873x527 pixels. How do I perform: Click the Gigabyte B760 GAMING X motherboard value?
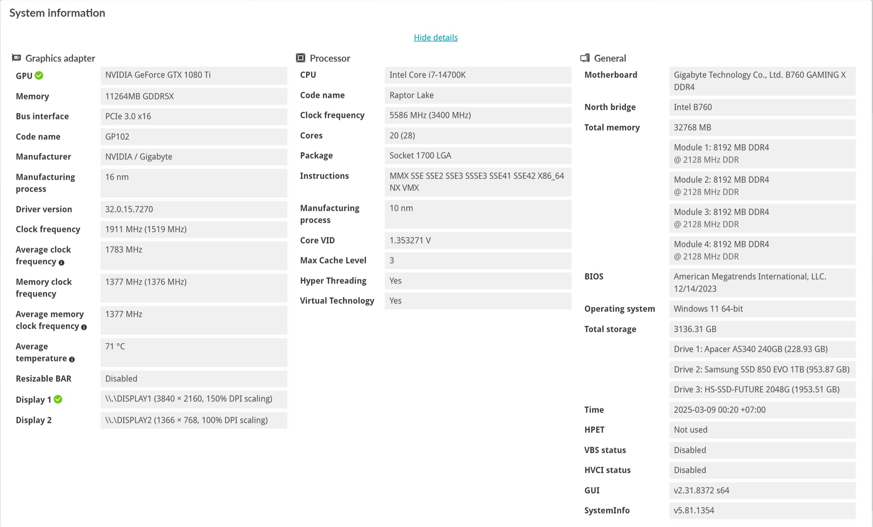click(762, 81)
